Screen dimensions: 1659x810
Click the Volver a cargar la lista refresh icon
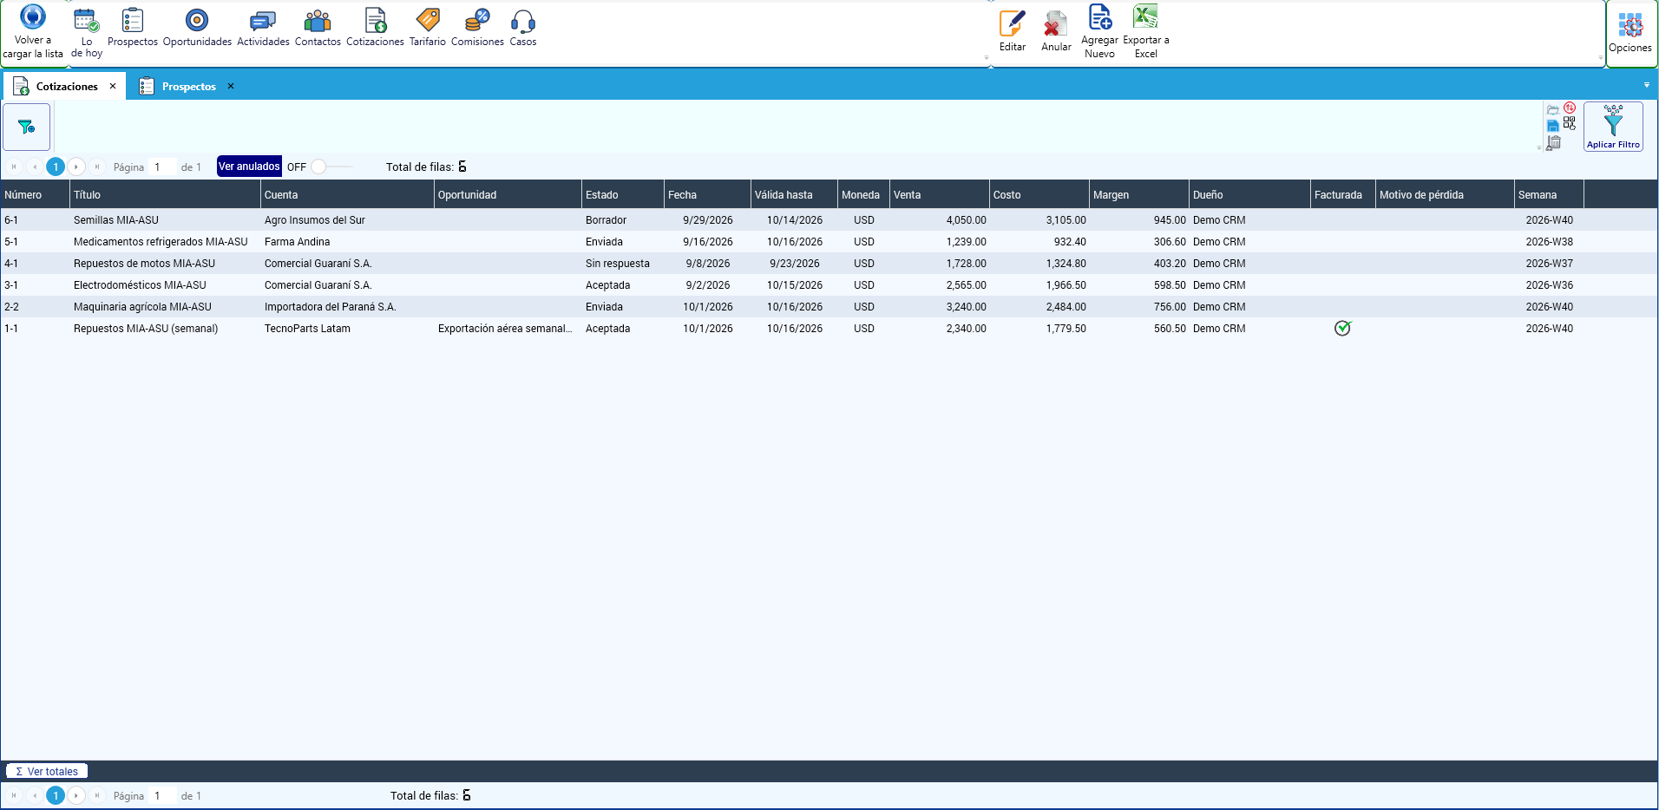(x=33, y=17)
